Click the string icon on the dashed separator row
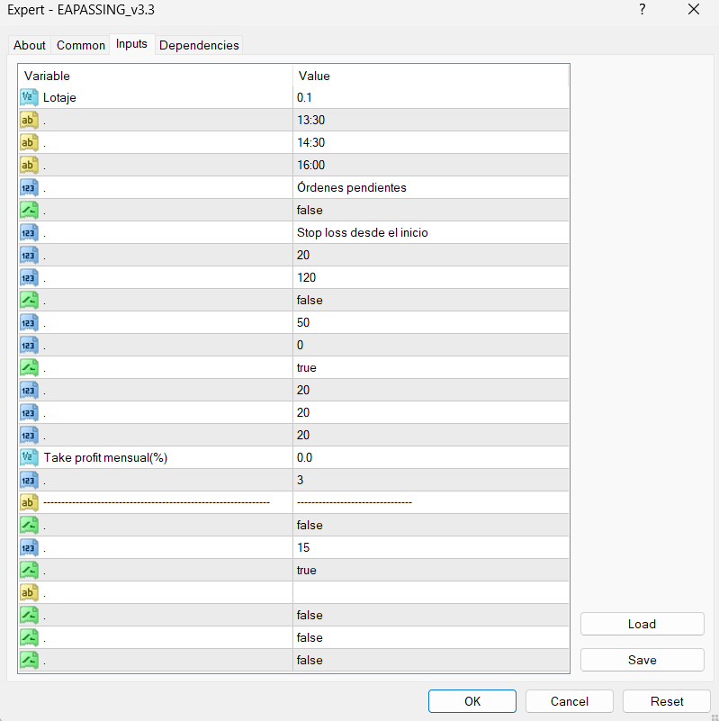This screenshot has width=719, height=721. pos(29,503)
